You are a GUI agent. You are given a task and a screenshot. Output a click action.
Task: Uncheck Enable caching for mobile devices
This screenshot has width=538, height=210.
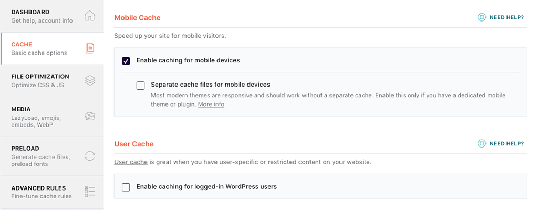tap(126, 61)
